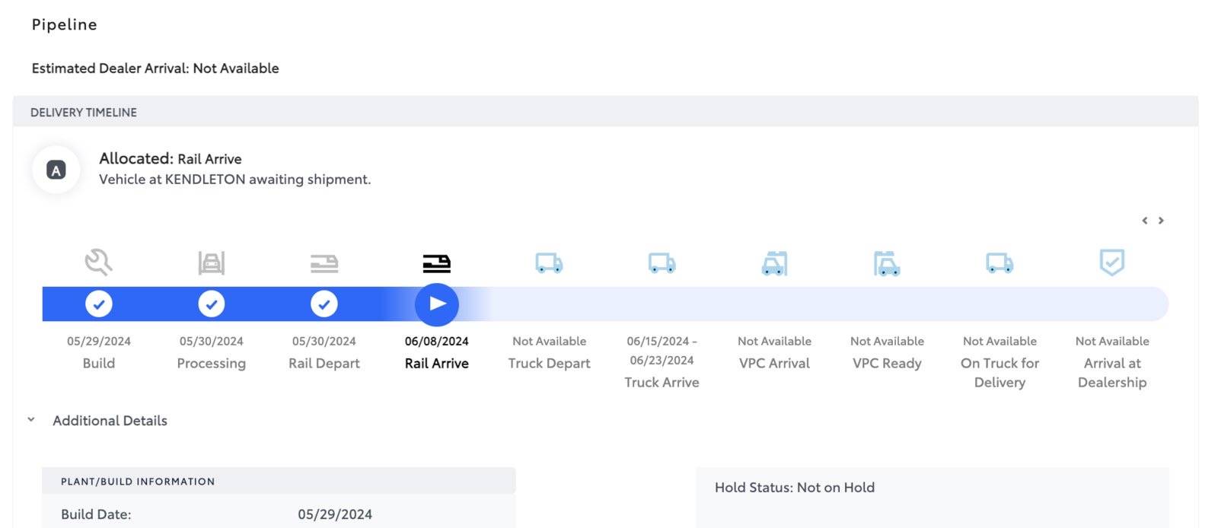
Task: Click the Rail Depart checkmark on timeline
Action: (324, 304)
